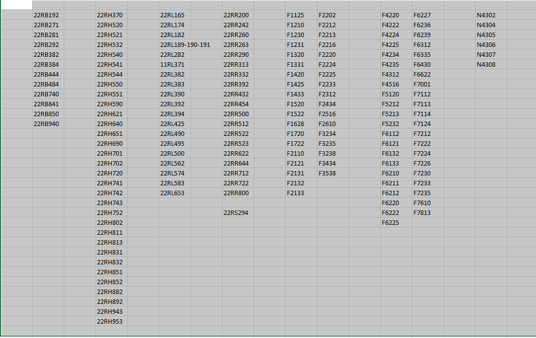Click the N4308 cell
Screen dimensions: 536x338
[486, 65]
